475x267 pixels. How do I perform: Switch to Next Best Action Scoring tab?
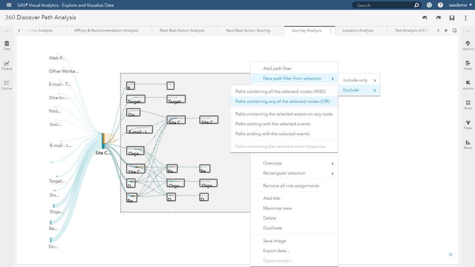(x=248, y=30)
